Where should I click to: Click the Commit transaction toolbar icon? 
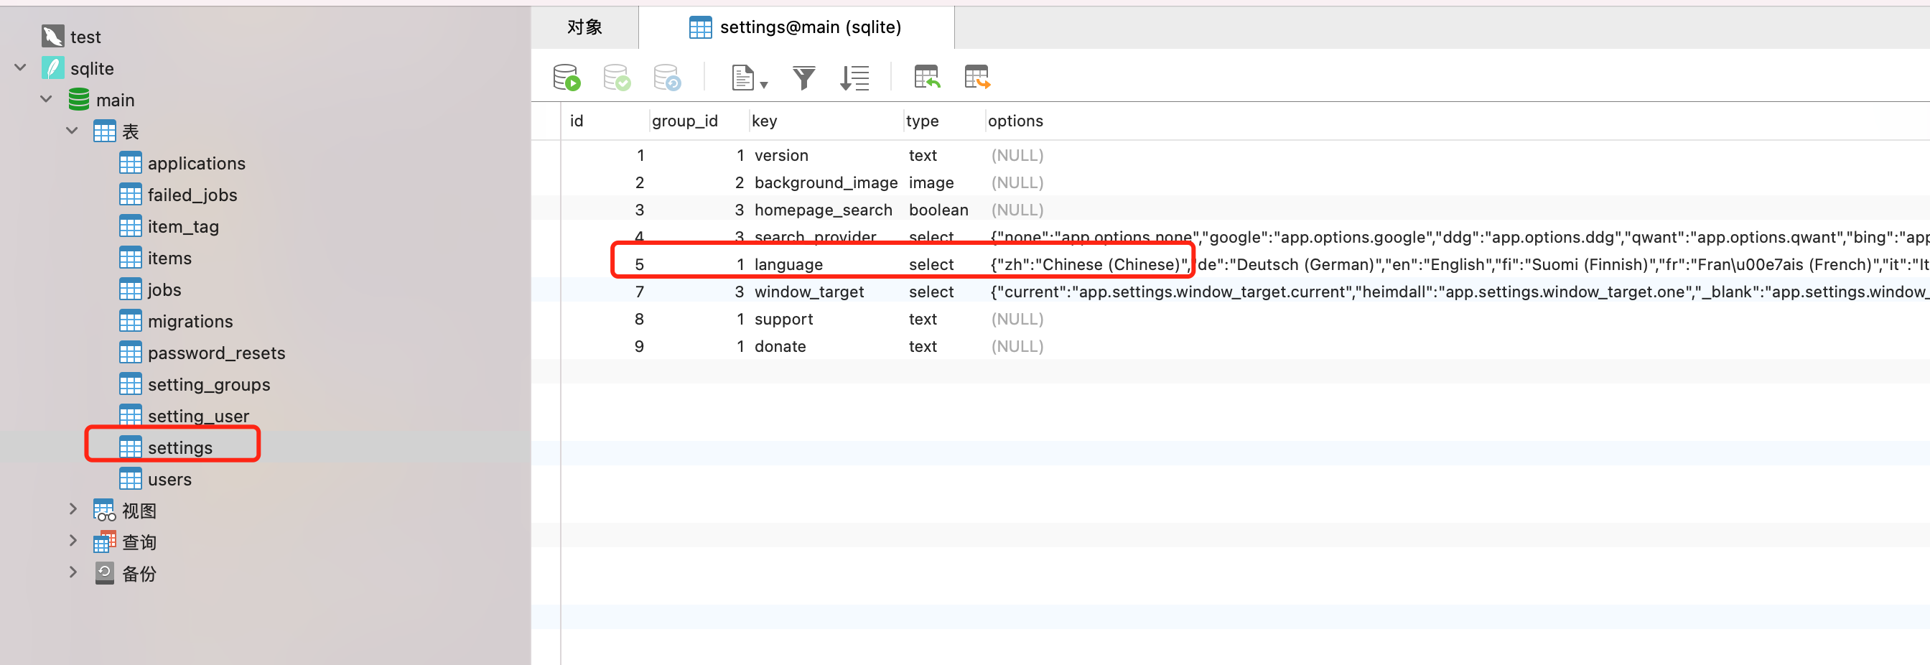[x=617, y=78]
